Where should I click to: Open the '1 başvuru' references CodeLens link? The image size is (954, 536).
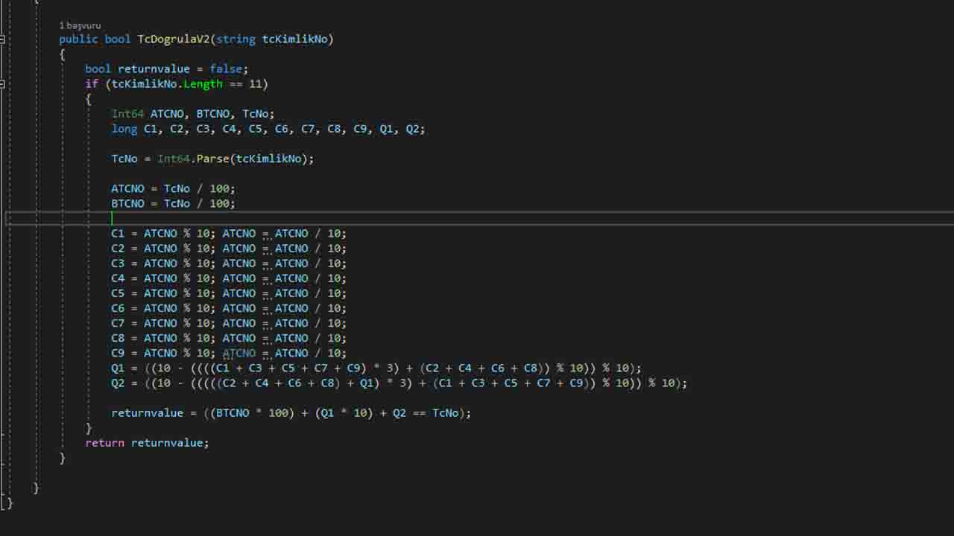click(80, 25)
